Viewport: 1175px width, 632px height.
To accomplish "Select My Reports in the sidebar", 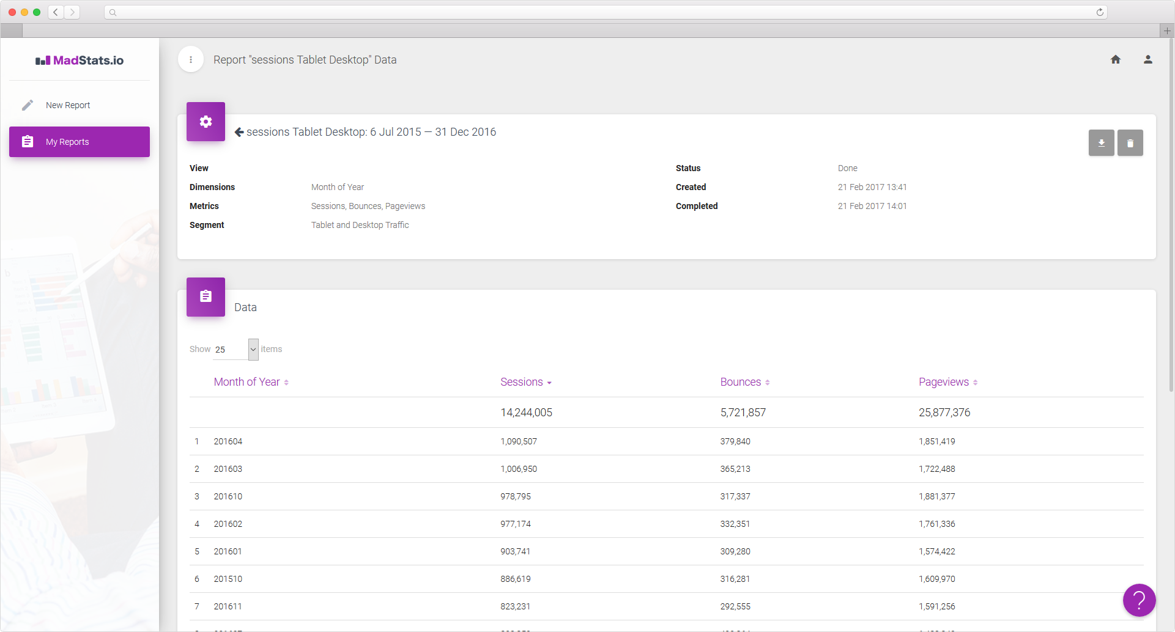I will point(80,142).
